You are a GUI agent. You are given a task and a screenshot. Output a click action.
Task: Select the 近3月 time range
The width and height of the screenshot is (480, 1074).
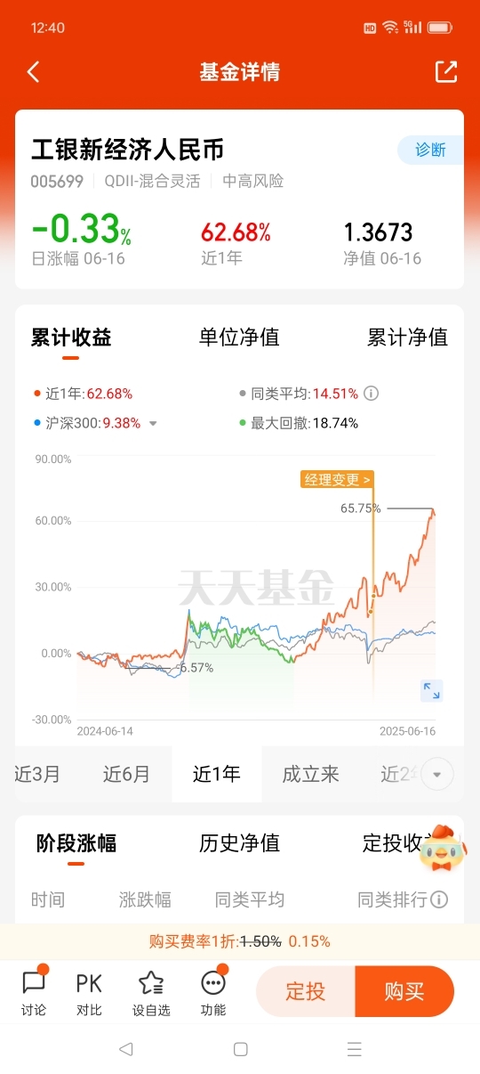tap(38, 774)
